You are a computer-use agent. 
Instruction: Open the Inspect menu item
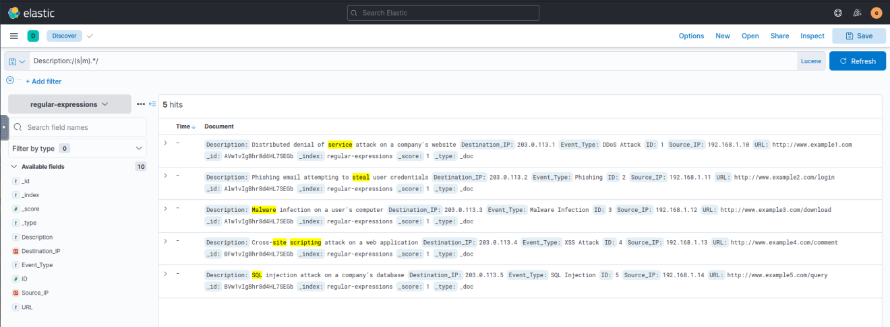pyautogui.click(x=812, y=36)
